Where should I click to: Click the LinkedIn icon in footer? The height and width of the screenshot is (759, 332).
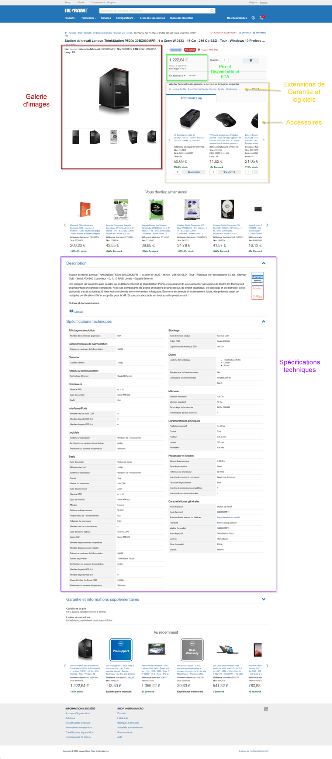266,709
